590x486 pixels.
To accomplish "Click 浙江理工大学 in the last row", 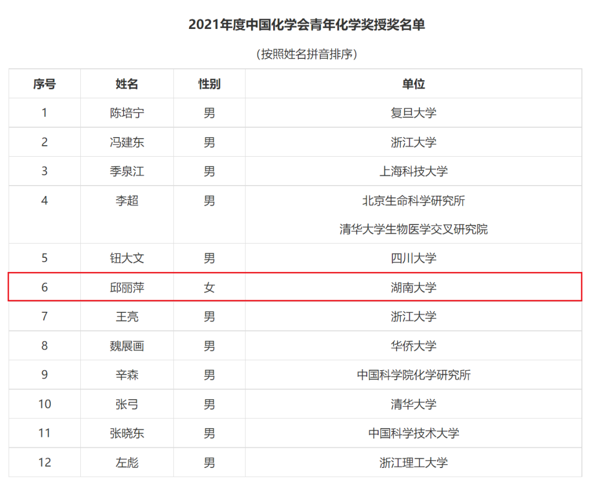I will click(x=414, y=463).
